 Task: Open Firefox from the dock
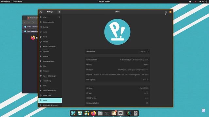point(93,113)
